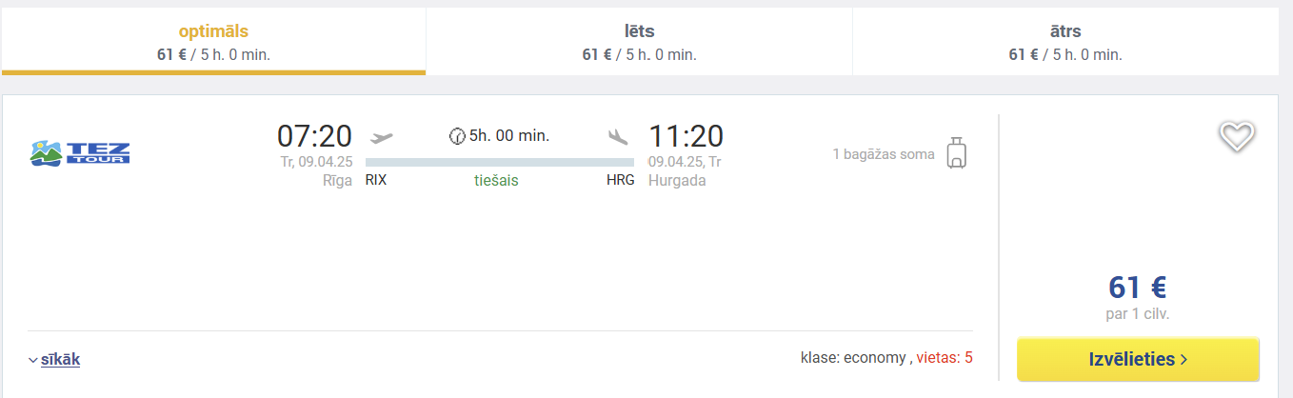Click the chevron next to sīkāk
The height and width of the screenshot is (398, 1293).
click(33, 360)
